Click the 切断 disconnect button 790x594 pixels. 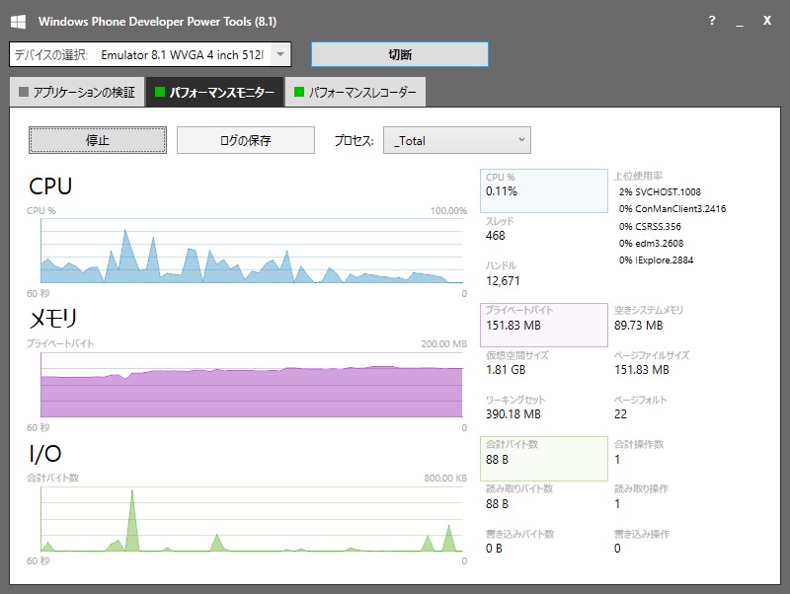(x=400, y=54)
